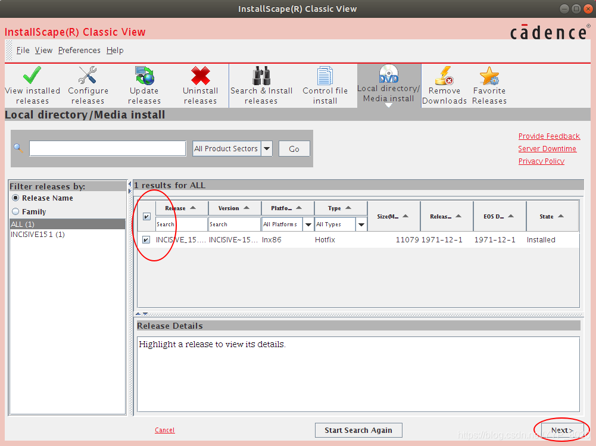
Task: Open the Preferences menu
Action: coord(79,50)
